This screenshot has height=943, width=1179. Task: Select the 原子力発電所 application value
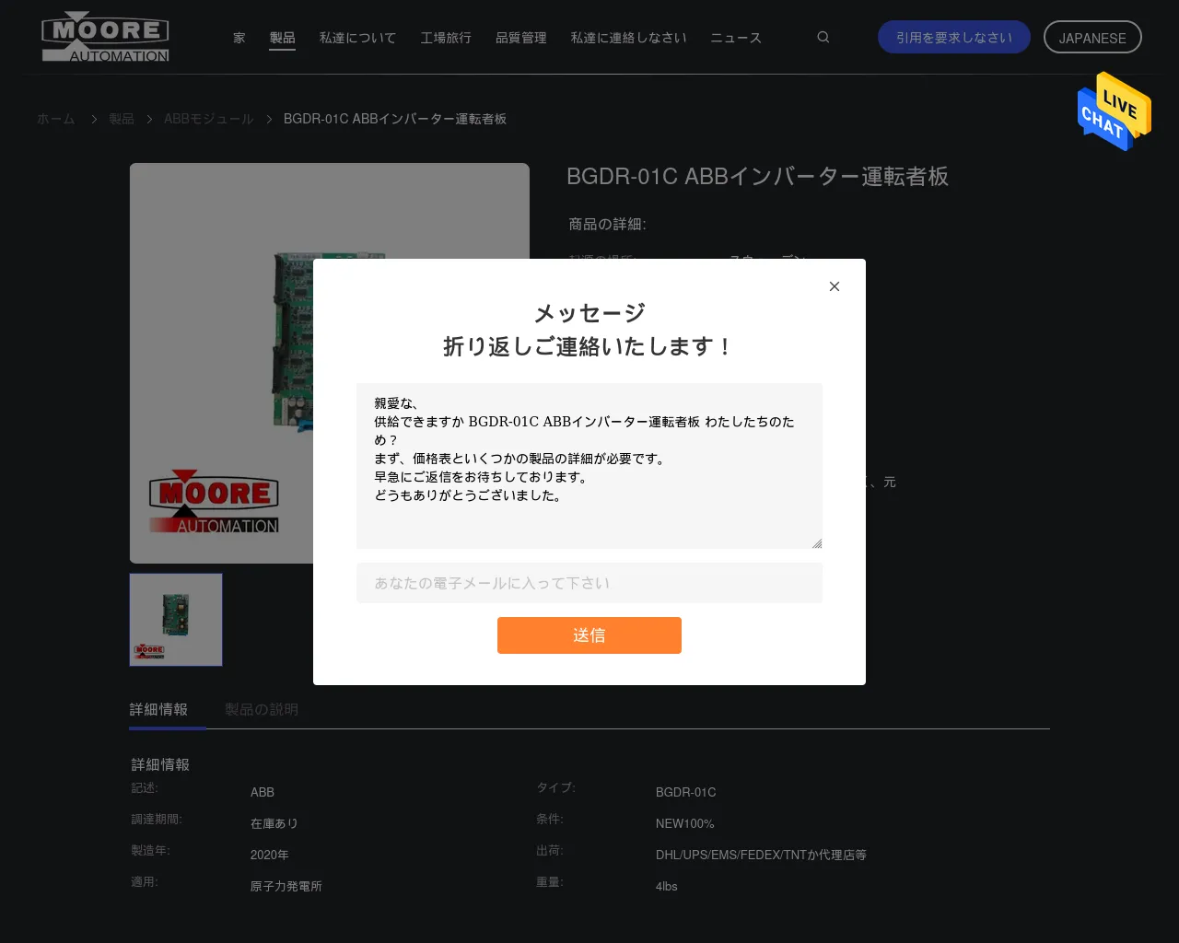click(x=286, y=886)
